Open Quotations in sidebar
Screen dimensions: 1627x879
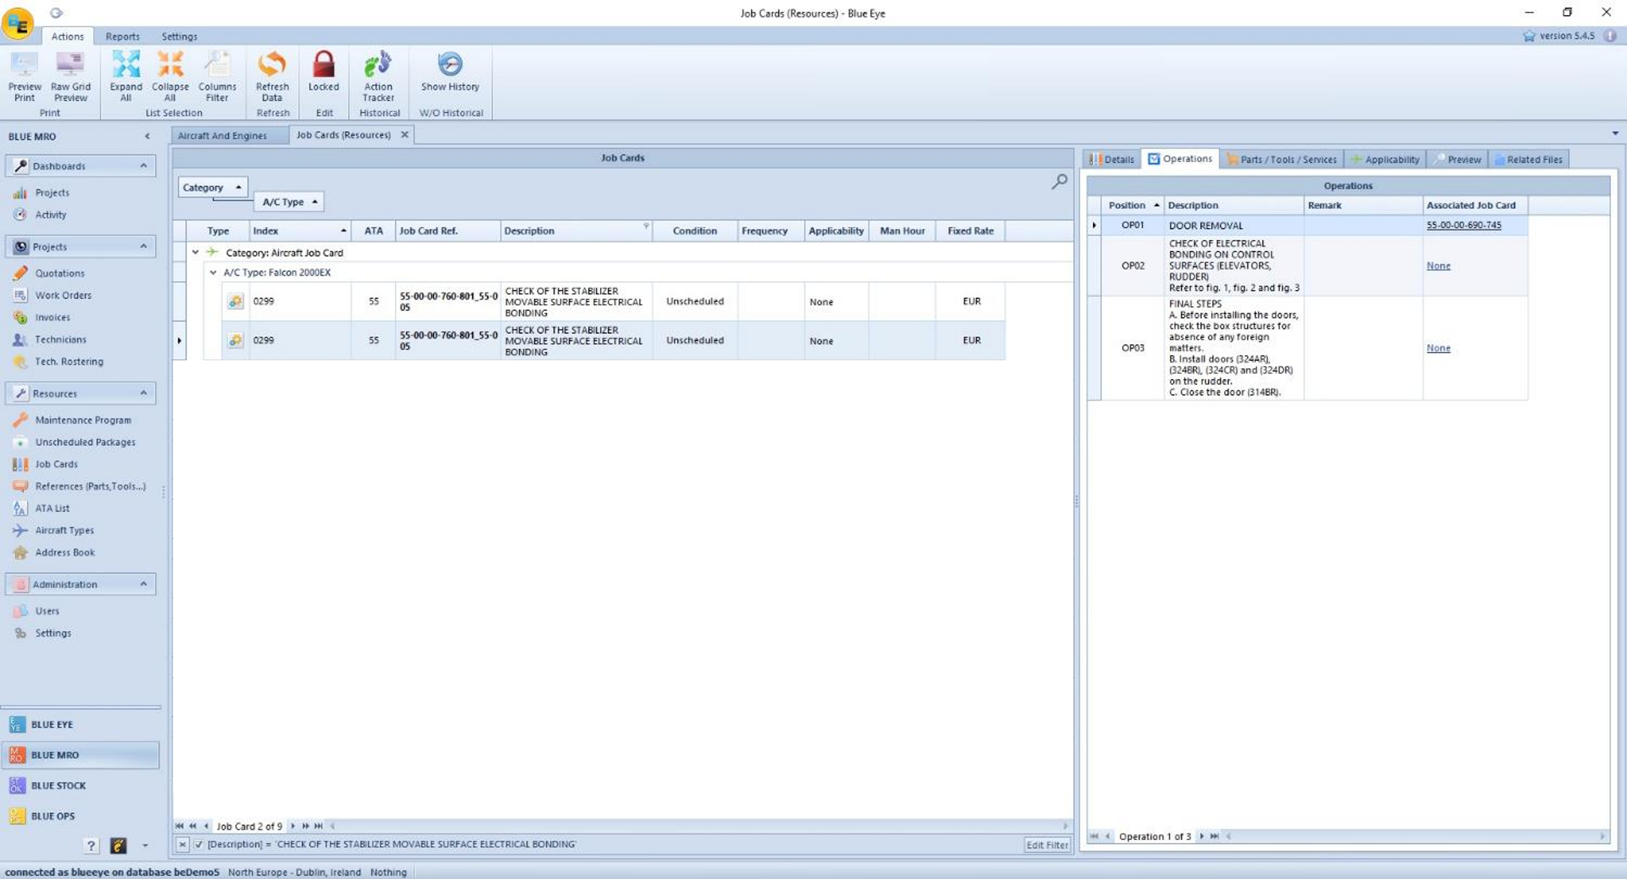[x=59, y=273]
